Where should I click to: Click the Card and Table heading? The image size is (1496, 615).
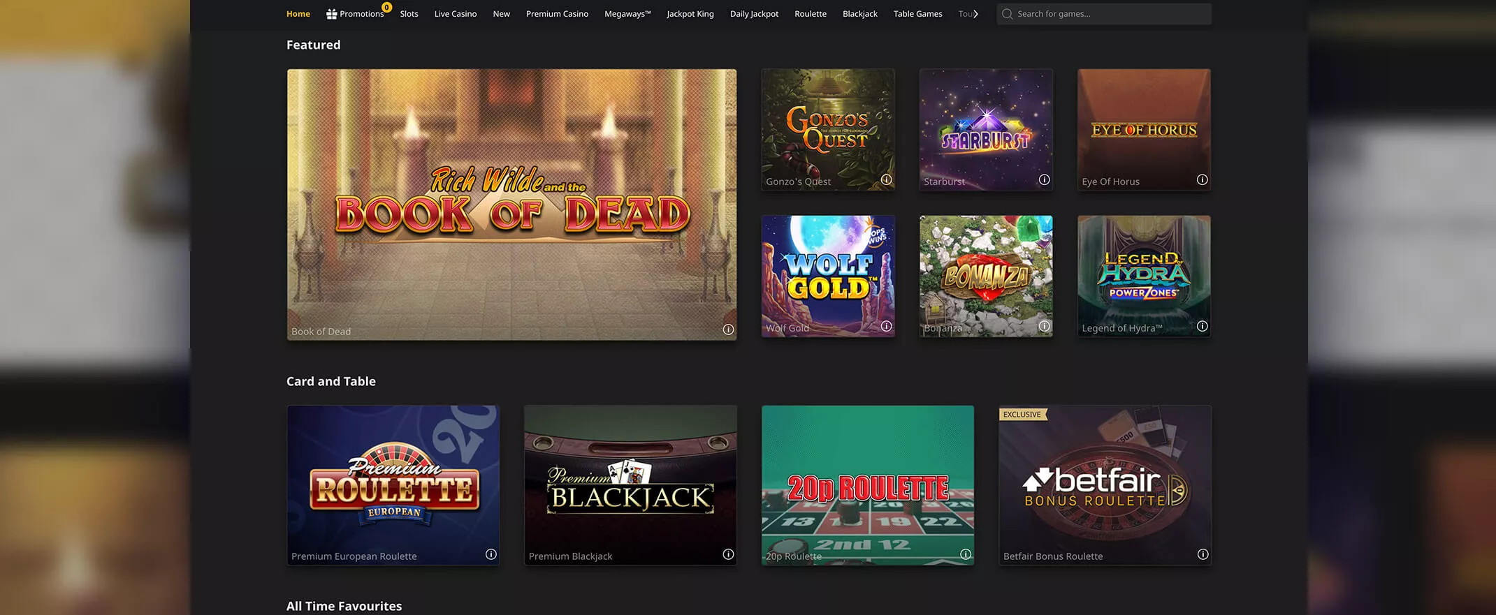tap(331, 381)
